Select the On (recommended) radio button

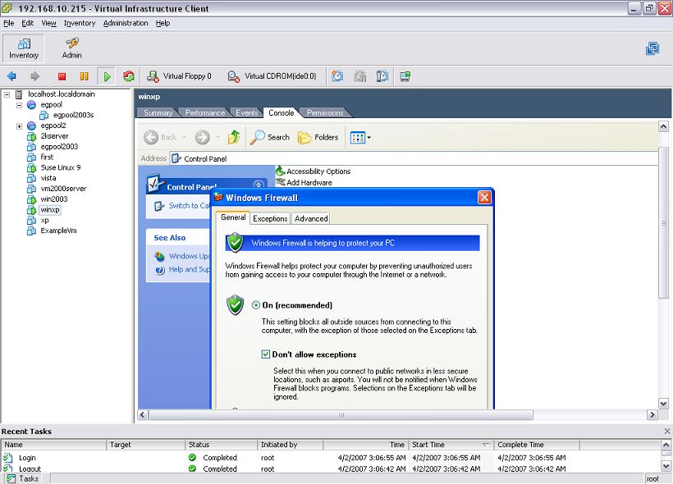tap(256, 305)
